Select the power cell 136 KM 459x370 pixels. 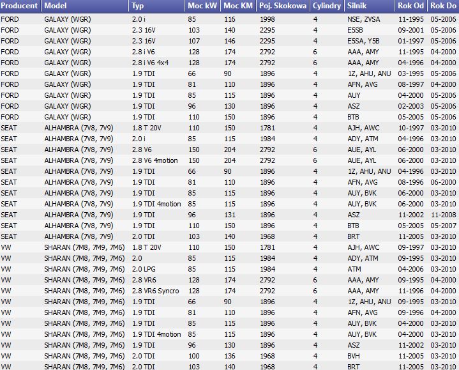tap(230, 356)
